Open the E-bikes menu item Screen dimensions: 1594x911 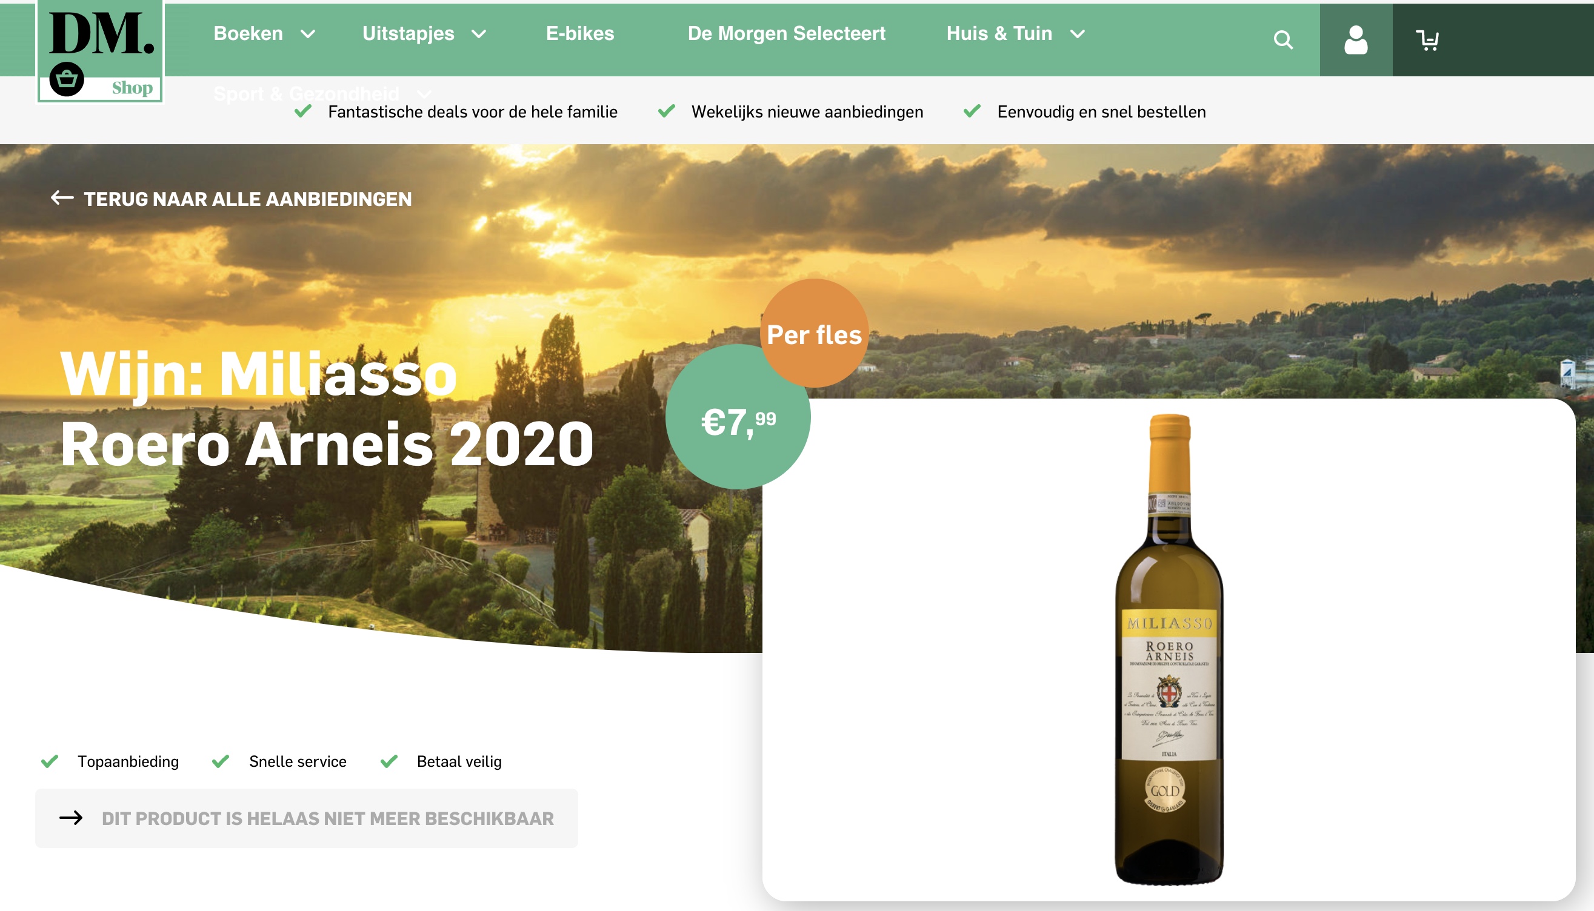(580, 34)
